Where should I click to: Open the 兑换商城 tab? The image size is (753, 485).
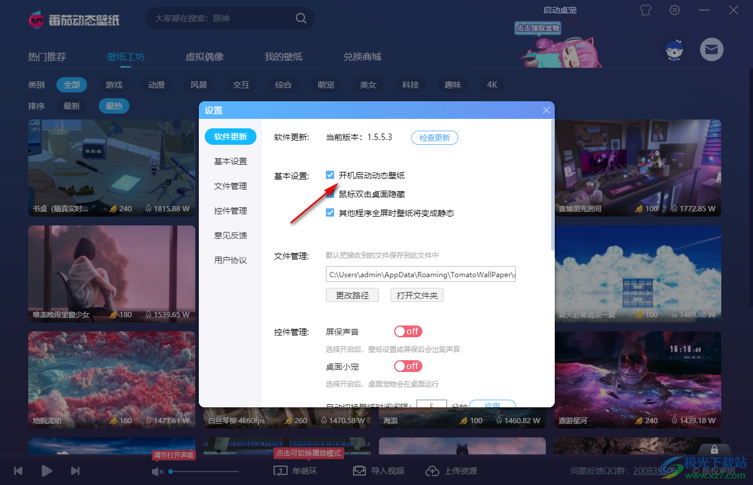(x=362, y=57)
